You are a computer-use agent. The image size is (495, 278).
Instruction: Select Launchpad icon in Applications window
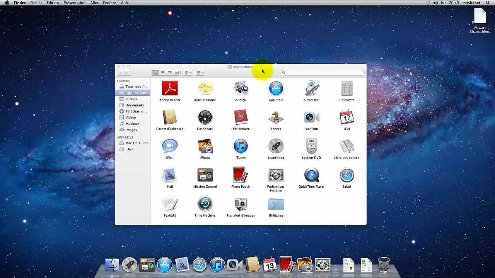(276, 146)
